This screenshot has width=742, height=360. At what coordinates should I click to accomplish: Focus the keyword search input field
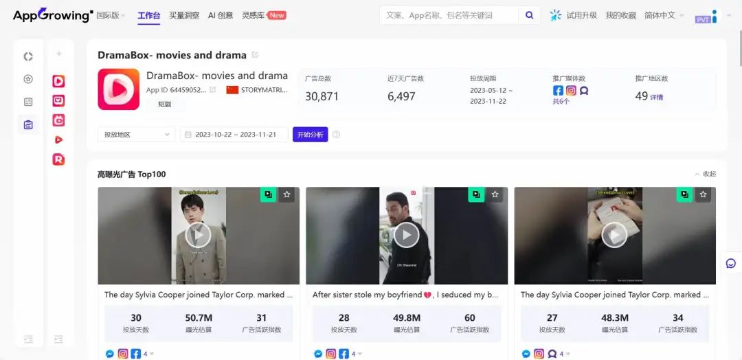[x=449, y=15]
